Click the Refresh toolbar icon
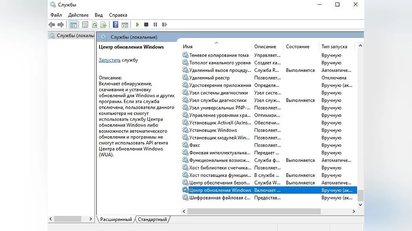Screen dimensions: 412x231 click(94, 25)
